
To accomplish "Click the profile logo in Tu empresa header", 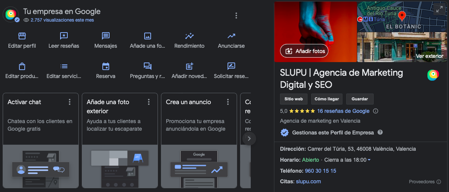I will 11,14.
